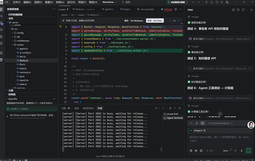Viewport: 255px width, 161px height.
Task: Click the chat message input field
Action: [x=219, y=139]
